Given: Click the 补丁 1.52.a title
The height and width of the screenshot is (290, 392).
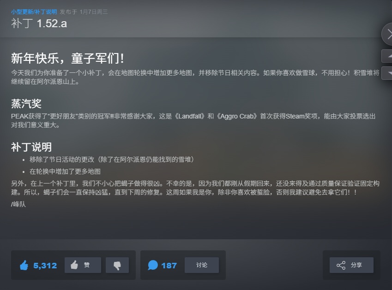Looking at the screenshot, I should (x=39, y=24).
